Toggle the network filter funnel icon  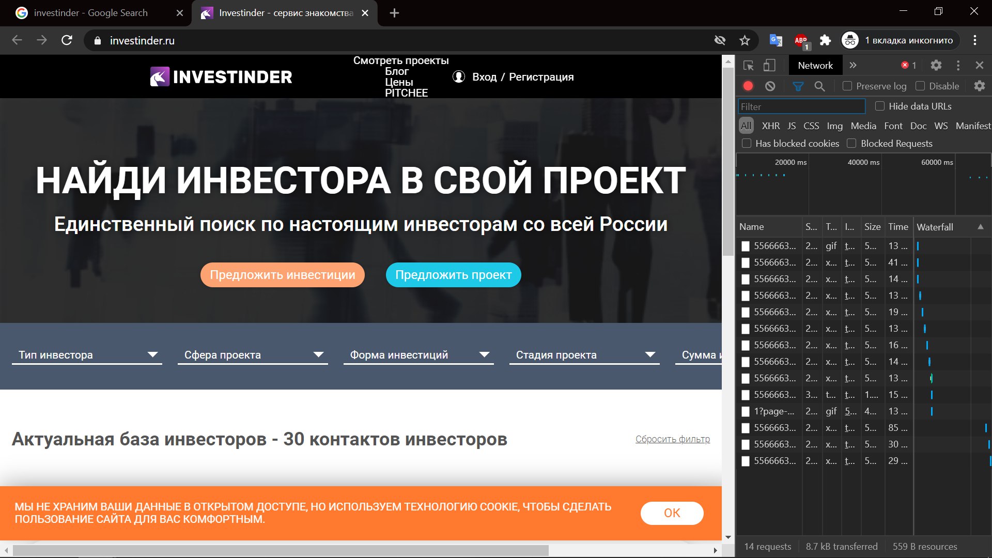[798, 86]
